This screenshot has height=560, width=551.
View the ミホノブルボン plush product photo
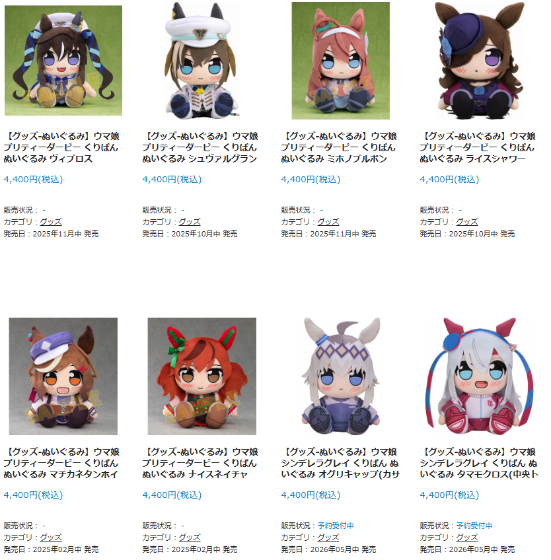tap(340, 60)
